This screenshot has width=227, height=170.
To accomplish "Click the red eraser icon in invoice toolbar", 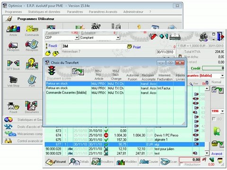I will (x=153, y=36).
